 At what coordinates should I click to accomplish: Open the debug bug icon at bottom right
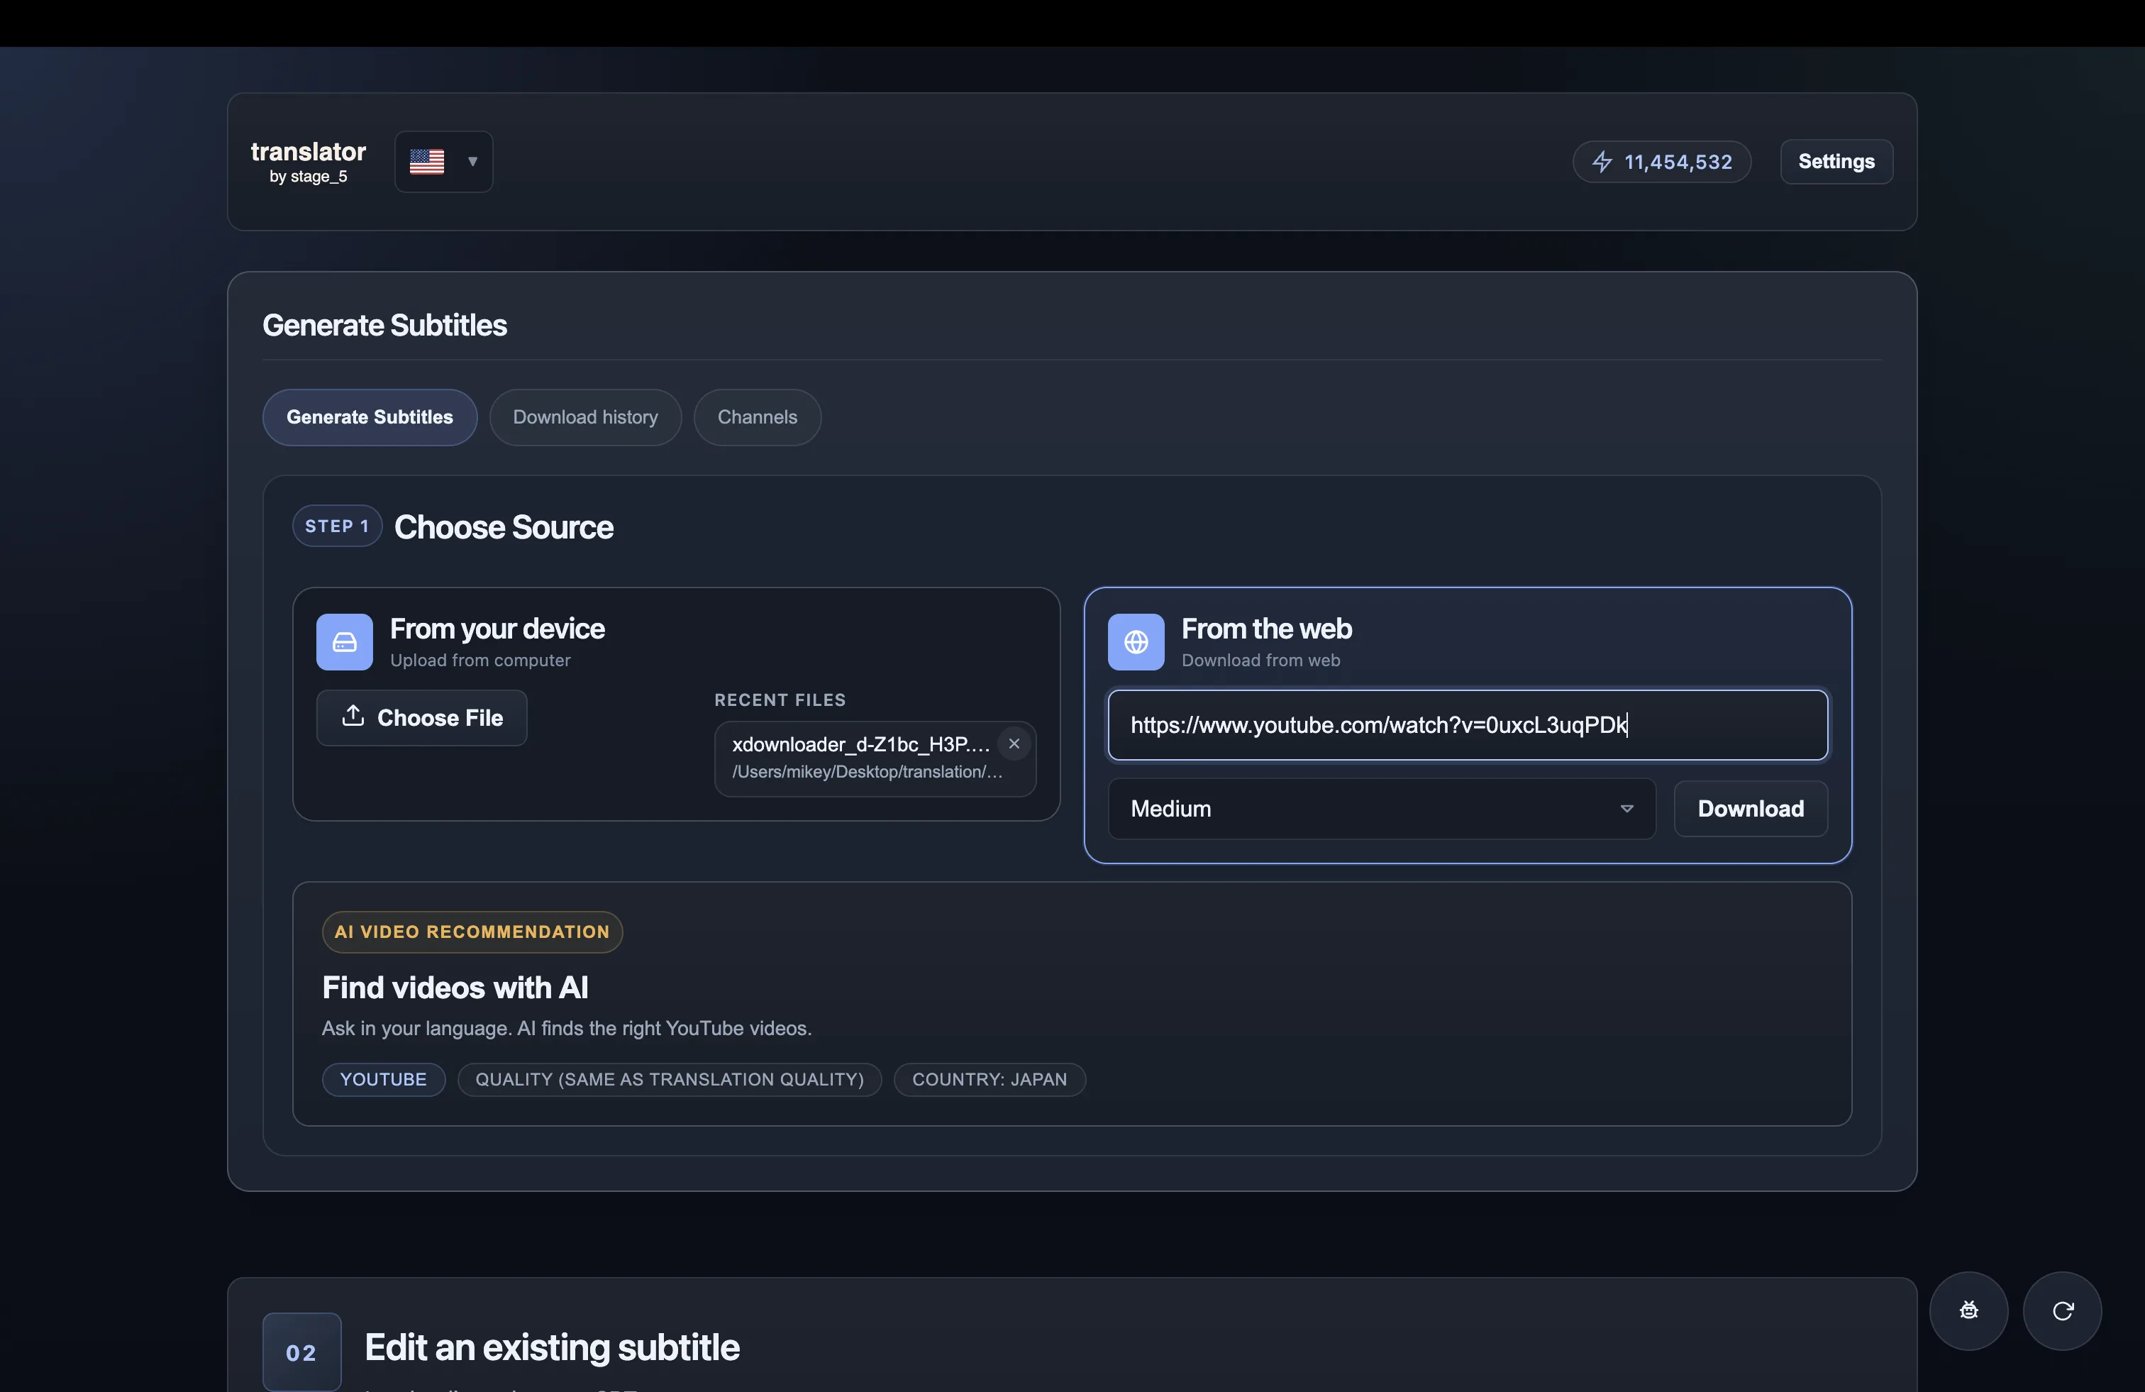coord(1968,1310)
